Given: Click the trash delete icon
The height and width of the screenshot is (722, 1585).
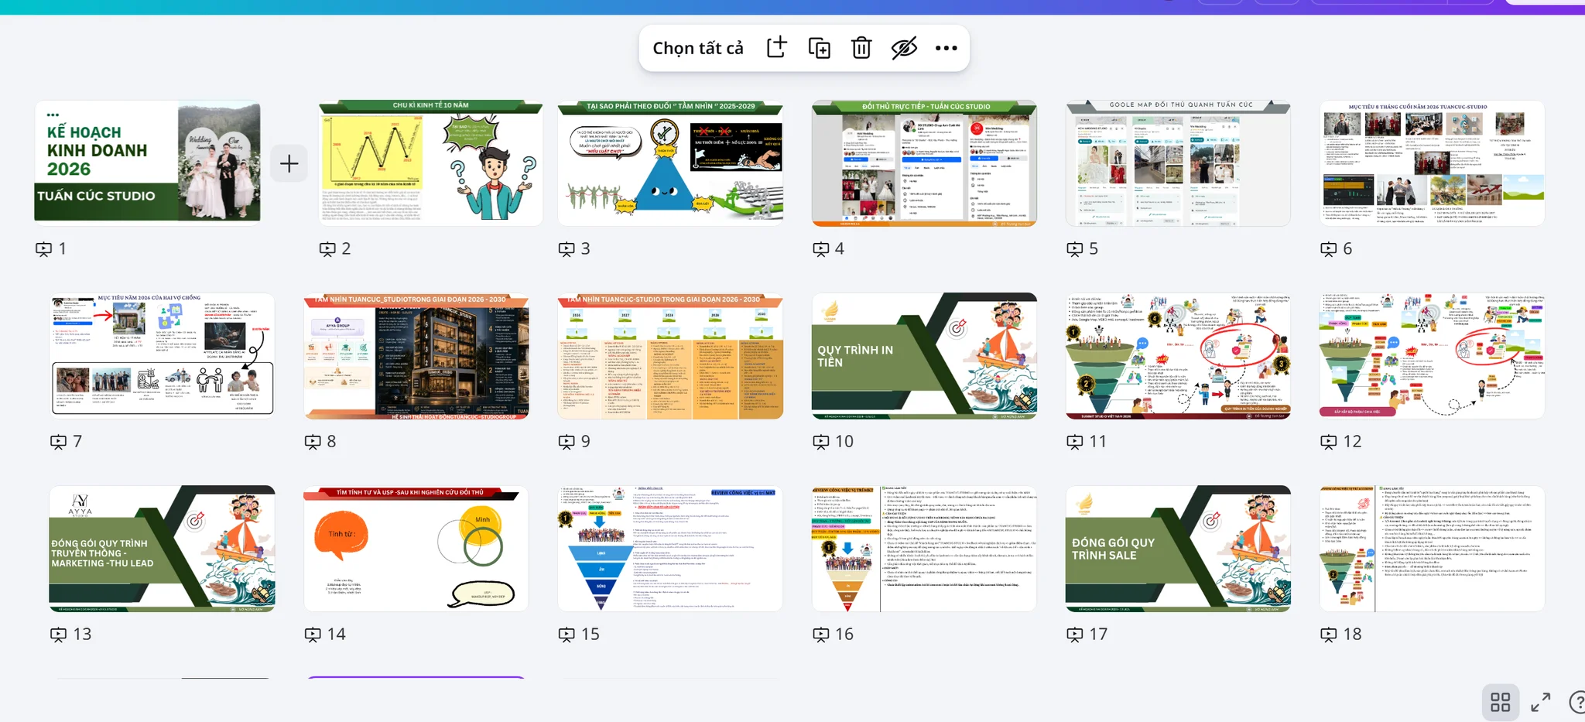Looking at the screenshot, I should tap(861, 48).
